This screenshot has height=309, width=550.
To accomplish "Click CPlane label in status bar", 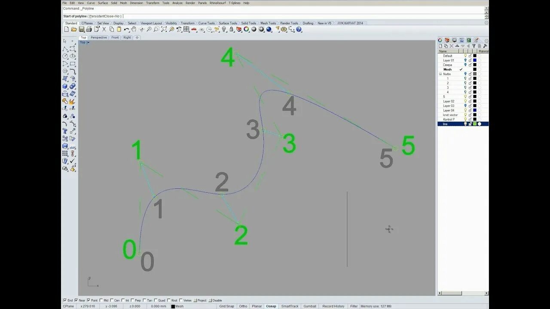I will [x=68, y=306].
